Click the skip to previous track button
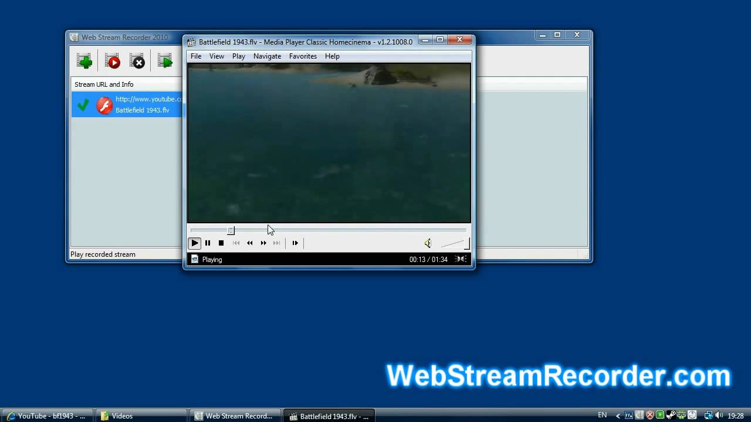The height and width of the screenshot is (422, 751). click(x=236, y=243)
